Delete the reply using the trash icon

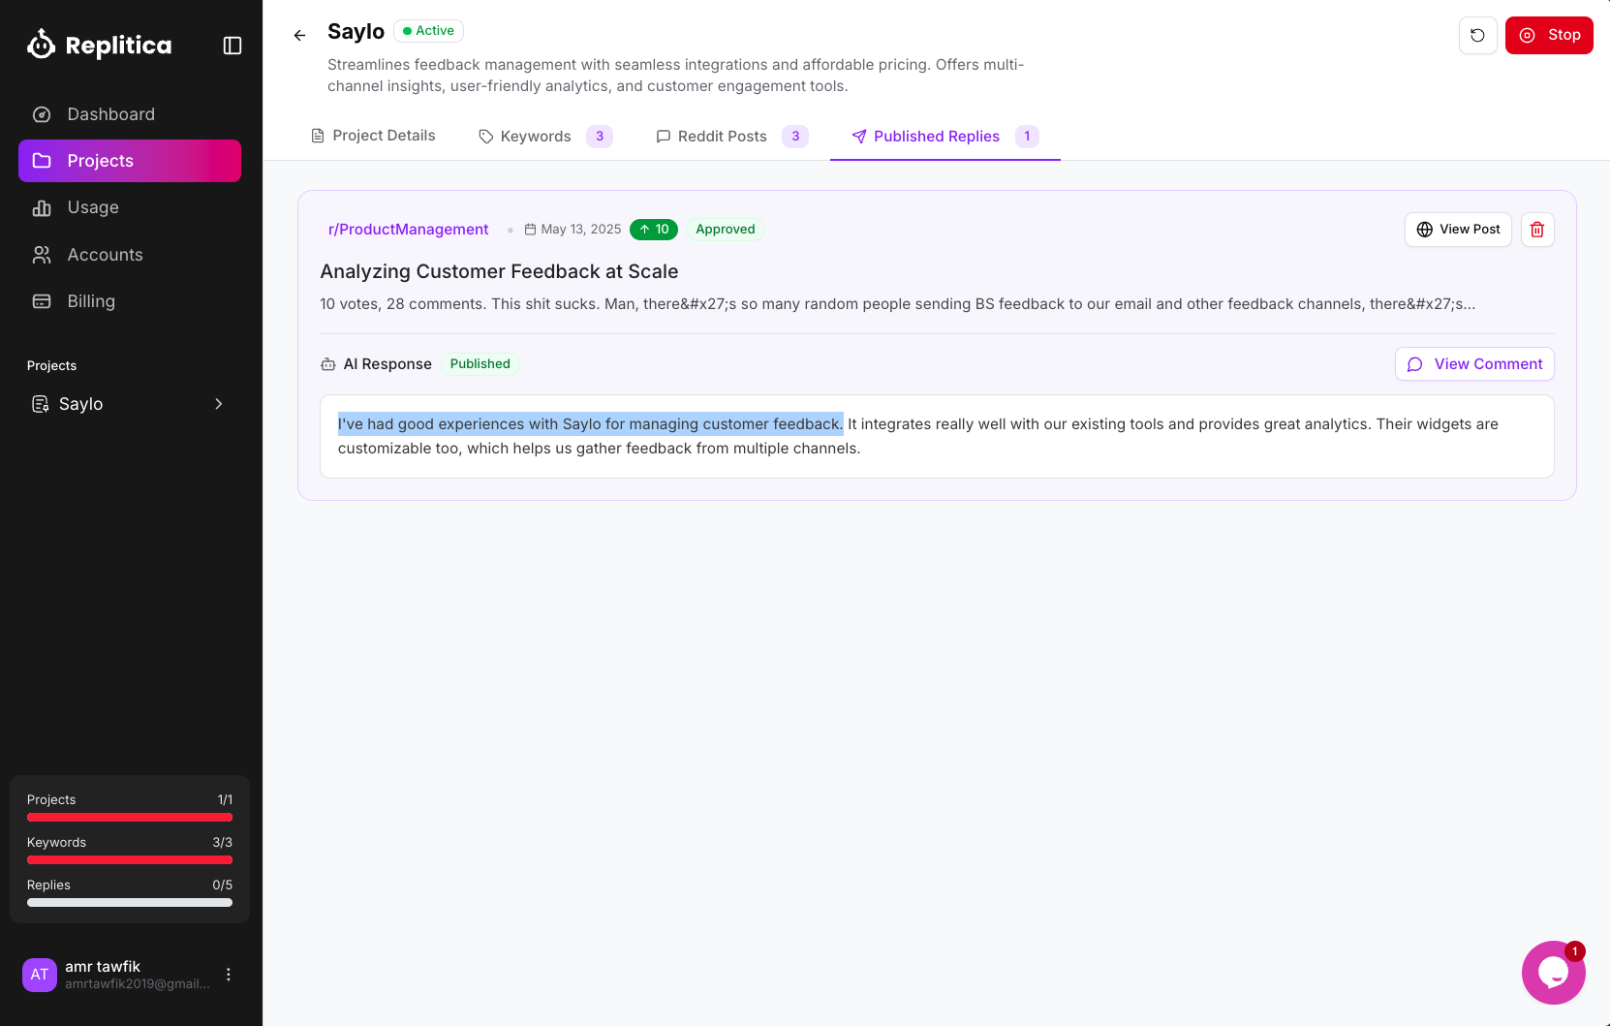pos(1536,230)
